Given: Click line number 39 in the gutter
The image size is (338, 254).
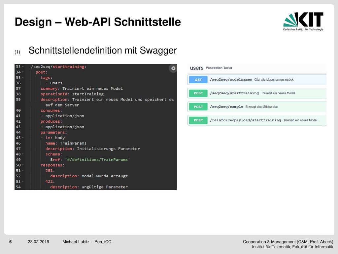Looking at the screenshot, I should pos(18,99).
